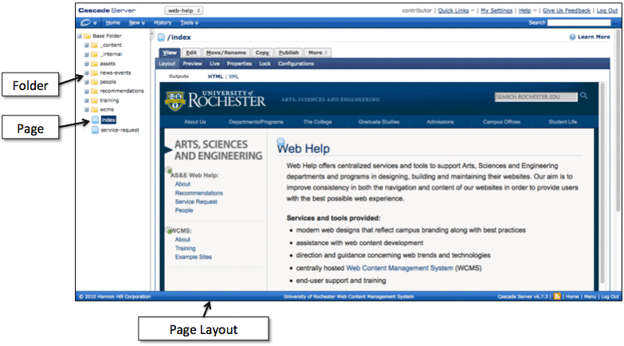
Task: Click the people folder icon
Action: 94,82
